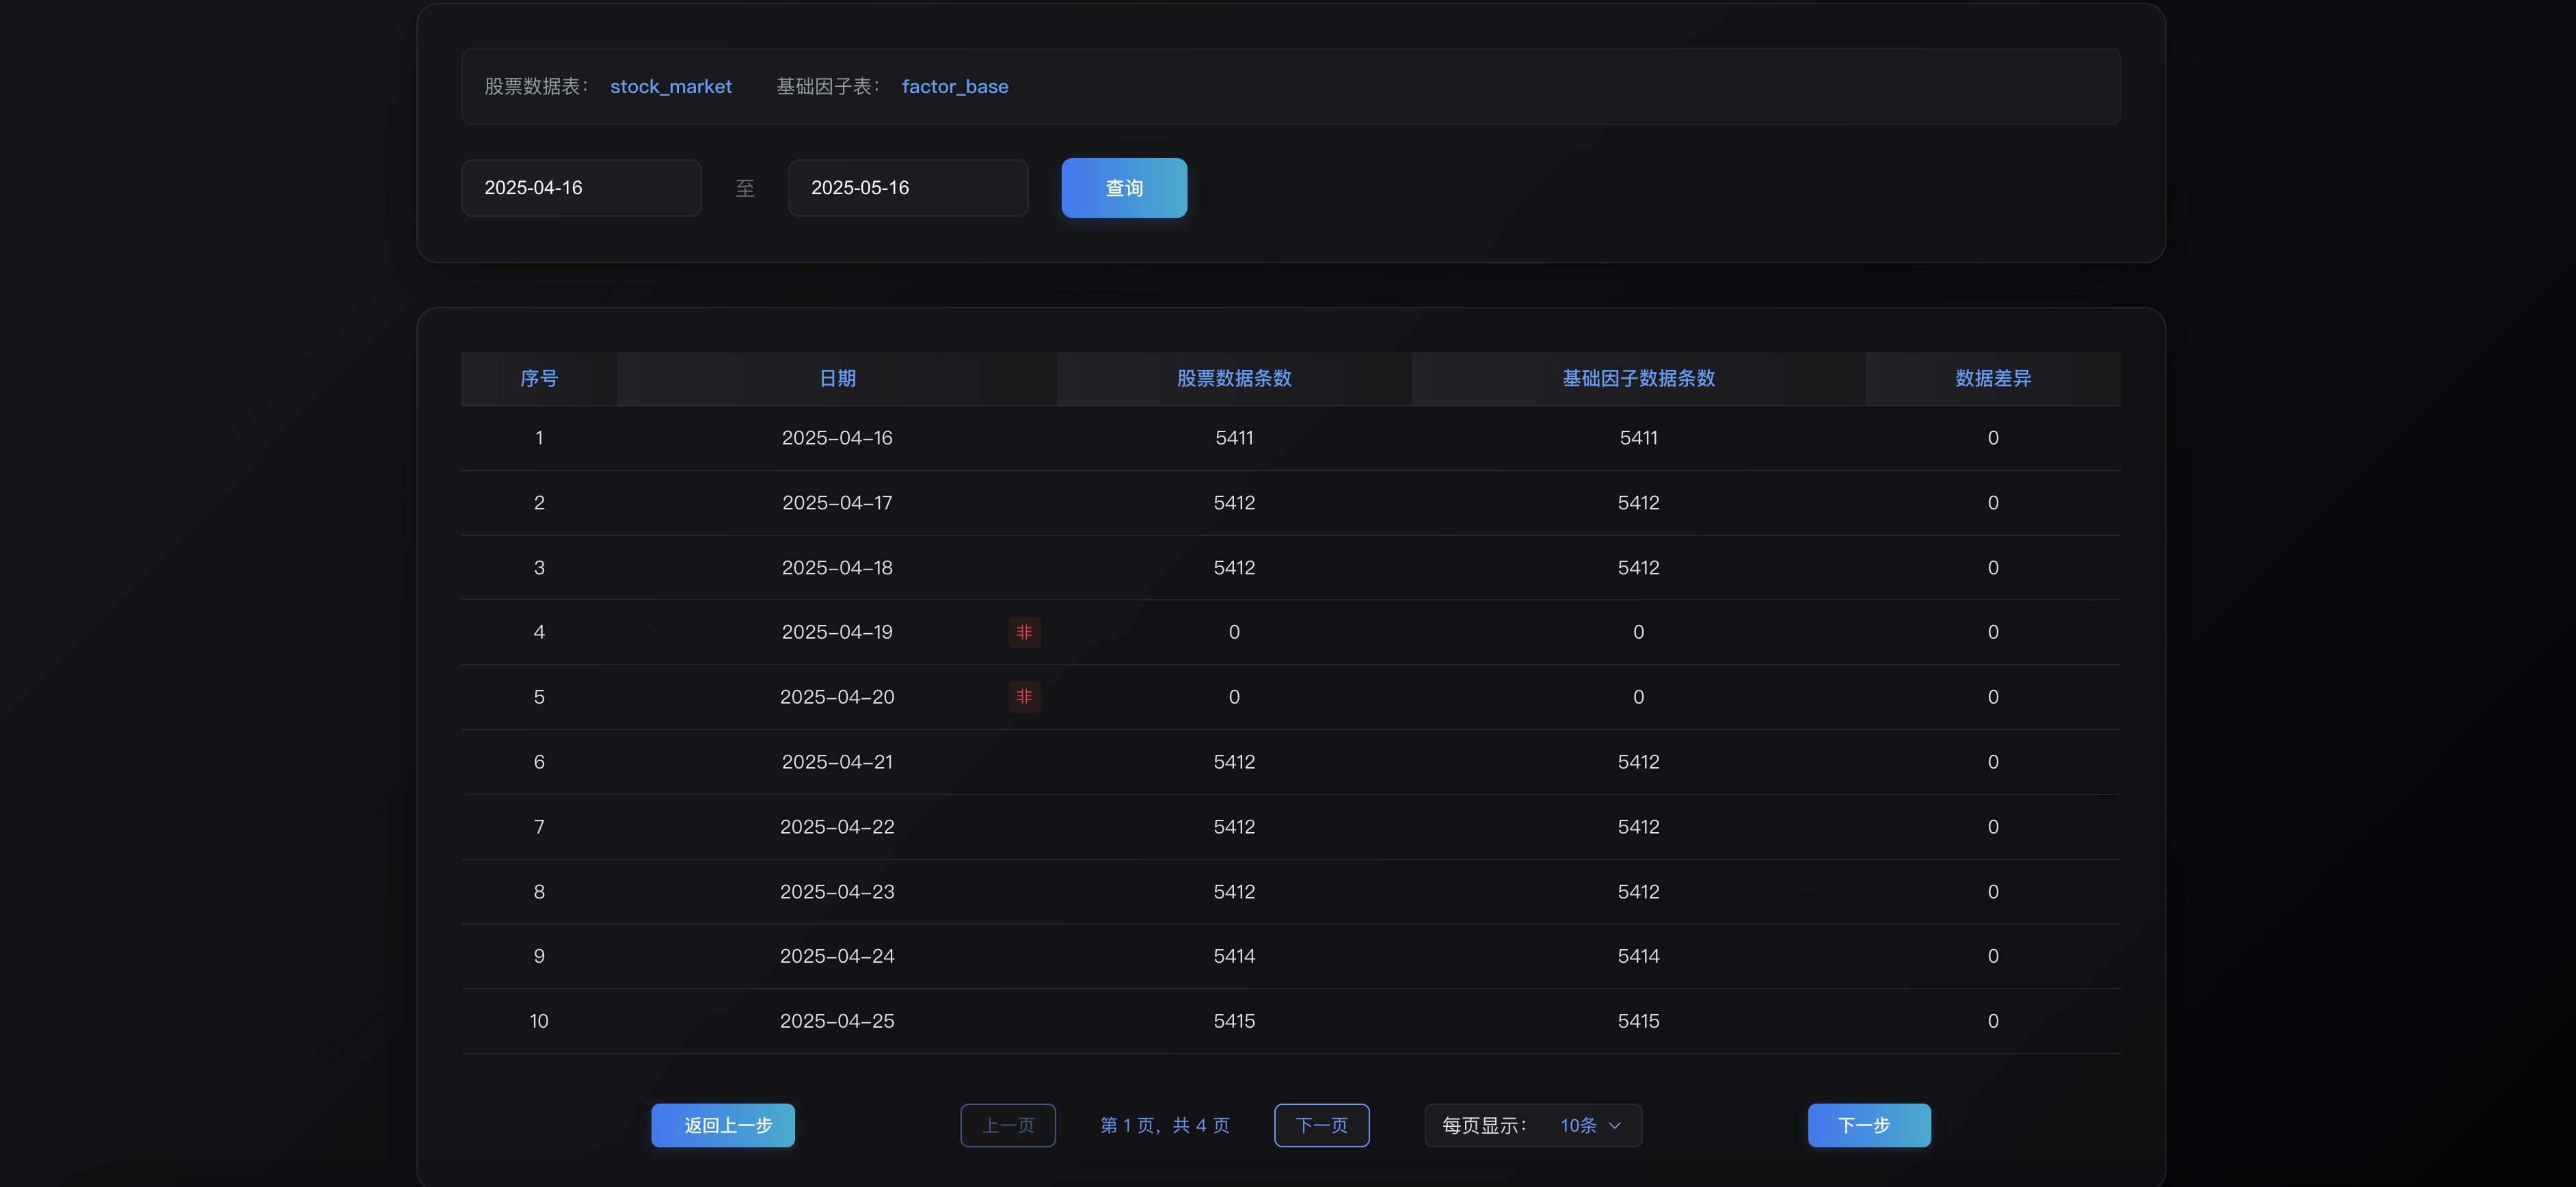Viewport: 2576px width, 1187px height.
Task: Open the stock_market table link
Action: click(670, 86)
